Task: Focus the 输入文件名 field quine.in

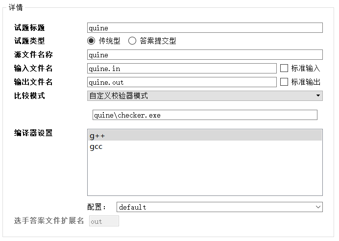Action: [x=182, y=69]
